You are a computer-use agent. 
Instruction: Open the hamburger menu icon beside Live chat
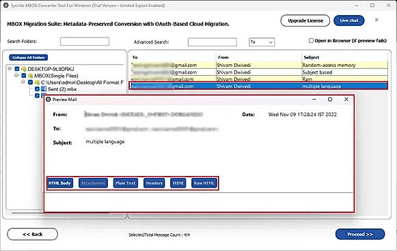377,20
